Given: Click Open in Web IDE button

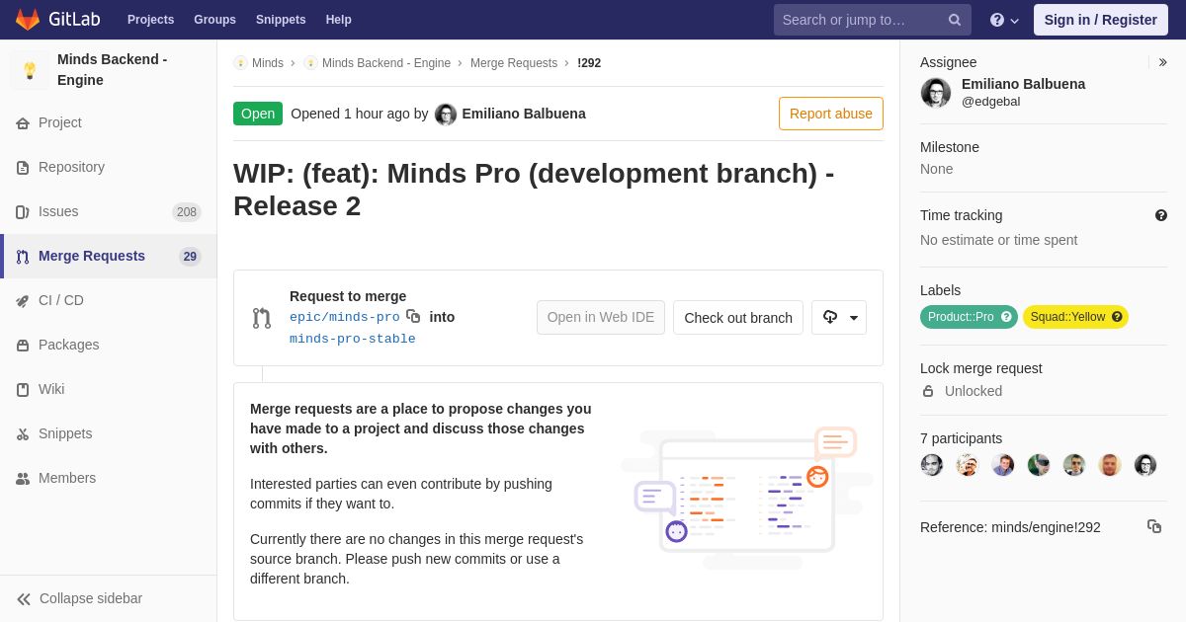Looking at the screenshot, I should pos(601,318).
